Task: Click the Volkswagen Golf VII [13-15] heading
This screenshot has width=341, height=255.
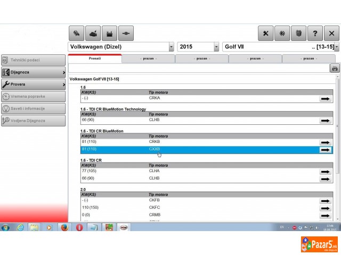Action: [x=94, y=79]
